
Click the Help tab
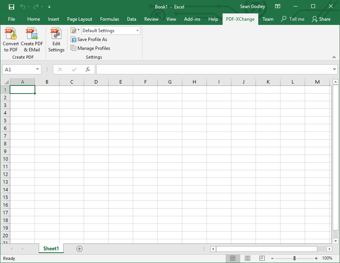(213, 19)
